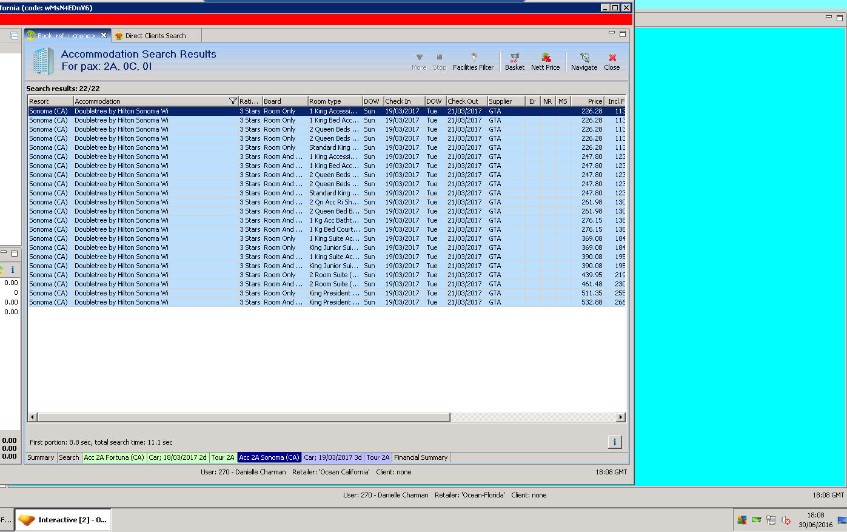Maximize the cyan panel on the right
The height and width of the screenshot is (532, 847).
click(x=840, y=18)
